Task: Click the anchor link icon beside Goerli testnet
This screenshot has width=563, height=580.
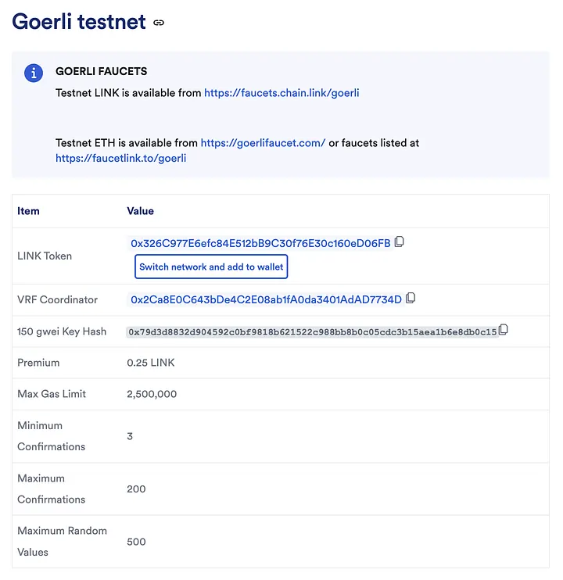Action: pos(159,23)
